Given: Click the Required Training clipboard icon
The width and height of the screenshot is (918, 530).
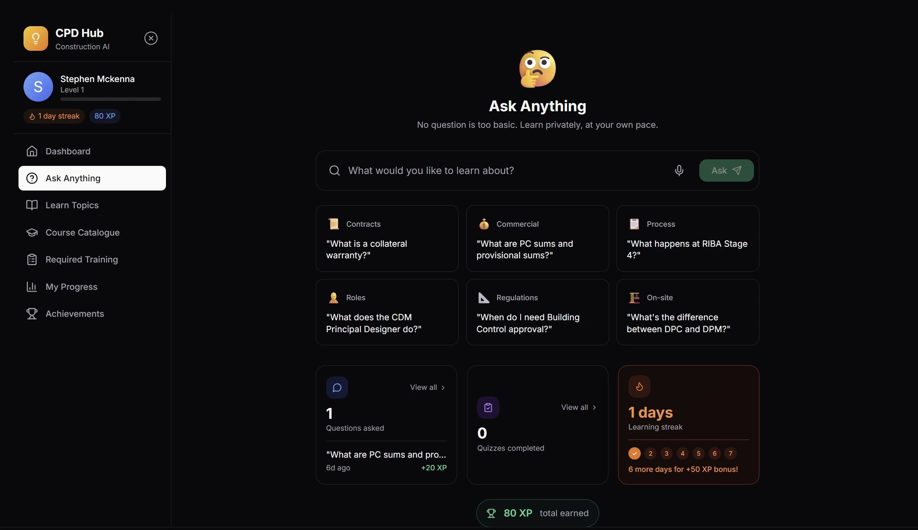Looking at the screenshot, I should point(32,259).
